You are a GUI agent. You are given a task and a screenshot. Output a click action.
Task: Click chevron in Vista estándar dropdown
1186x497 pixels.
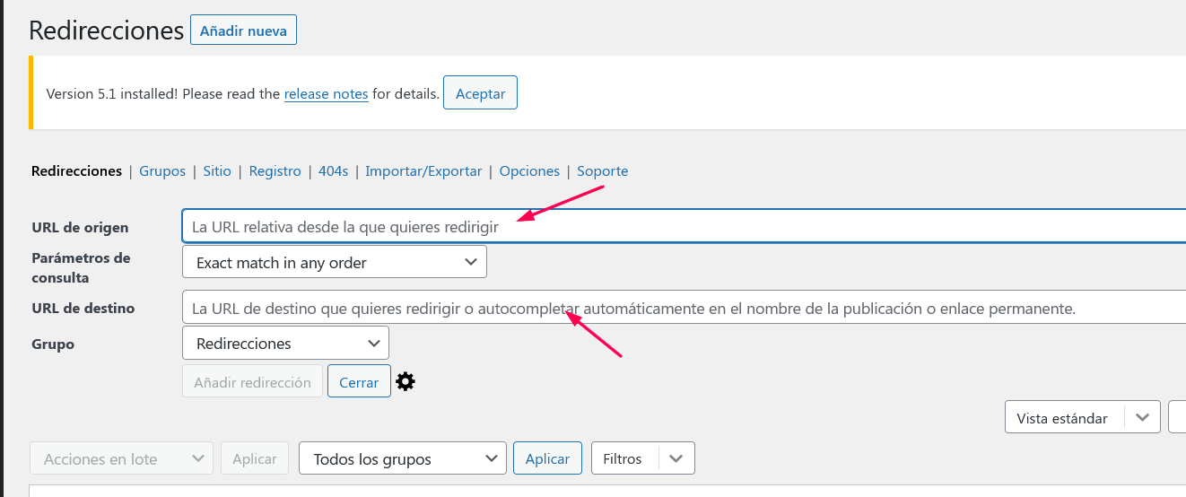coord(1142,418)
